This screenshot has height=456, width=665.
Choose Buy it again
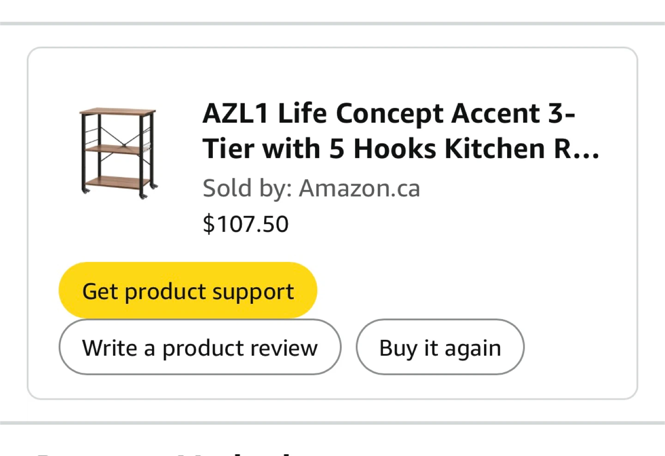coord(440,348)
